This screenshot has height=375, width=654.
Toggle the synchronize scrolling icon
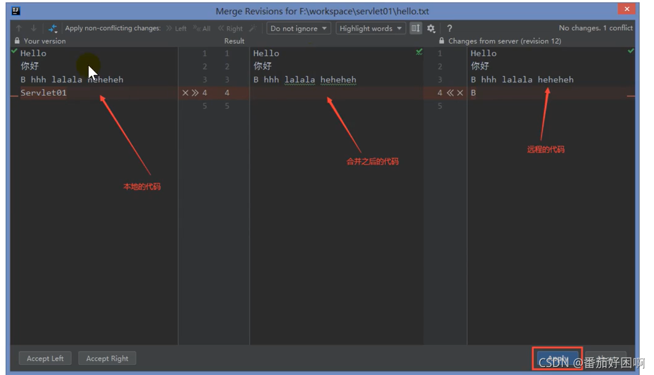[x=416, y=28]
